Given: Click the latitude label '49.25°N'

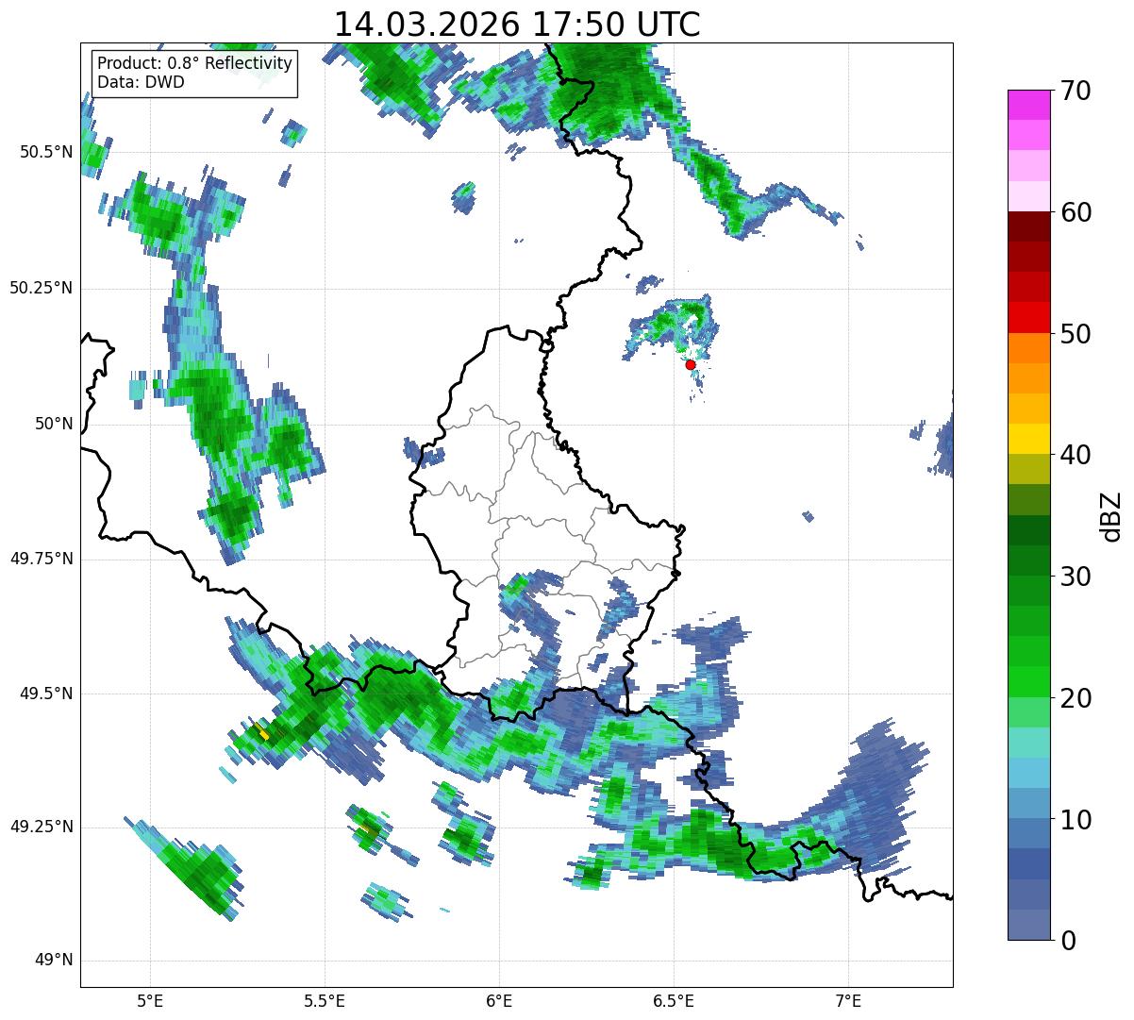Looking at the screenshot, I should pos(42,827).
